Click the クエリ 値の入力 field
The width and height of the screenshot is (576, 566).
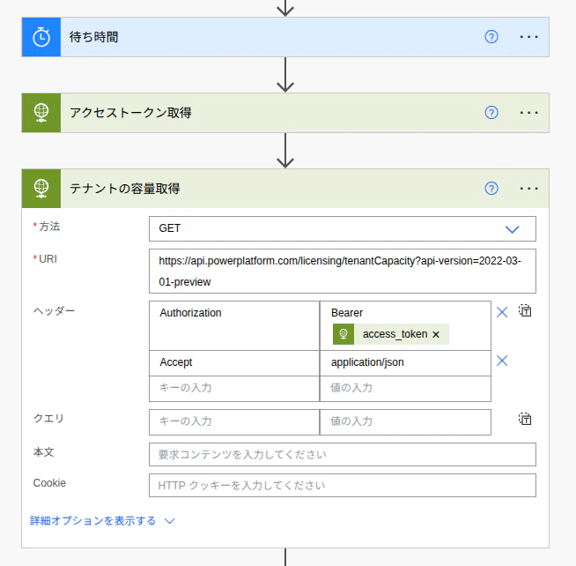(x=405, y=421)
